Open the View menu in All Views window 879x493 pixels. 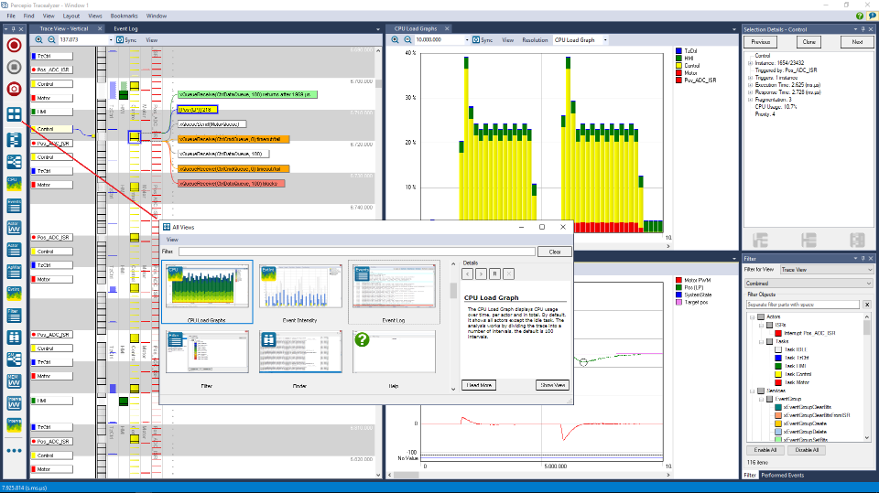coord(172,240)
